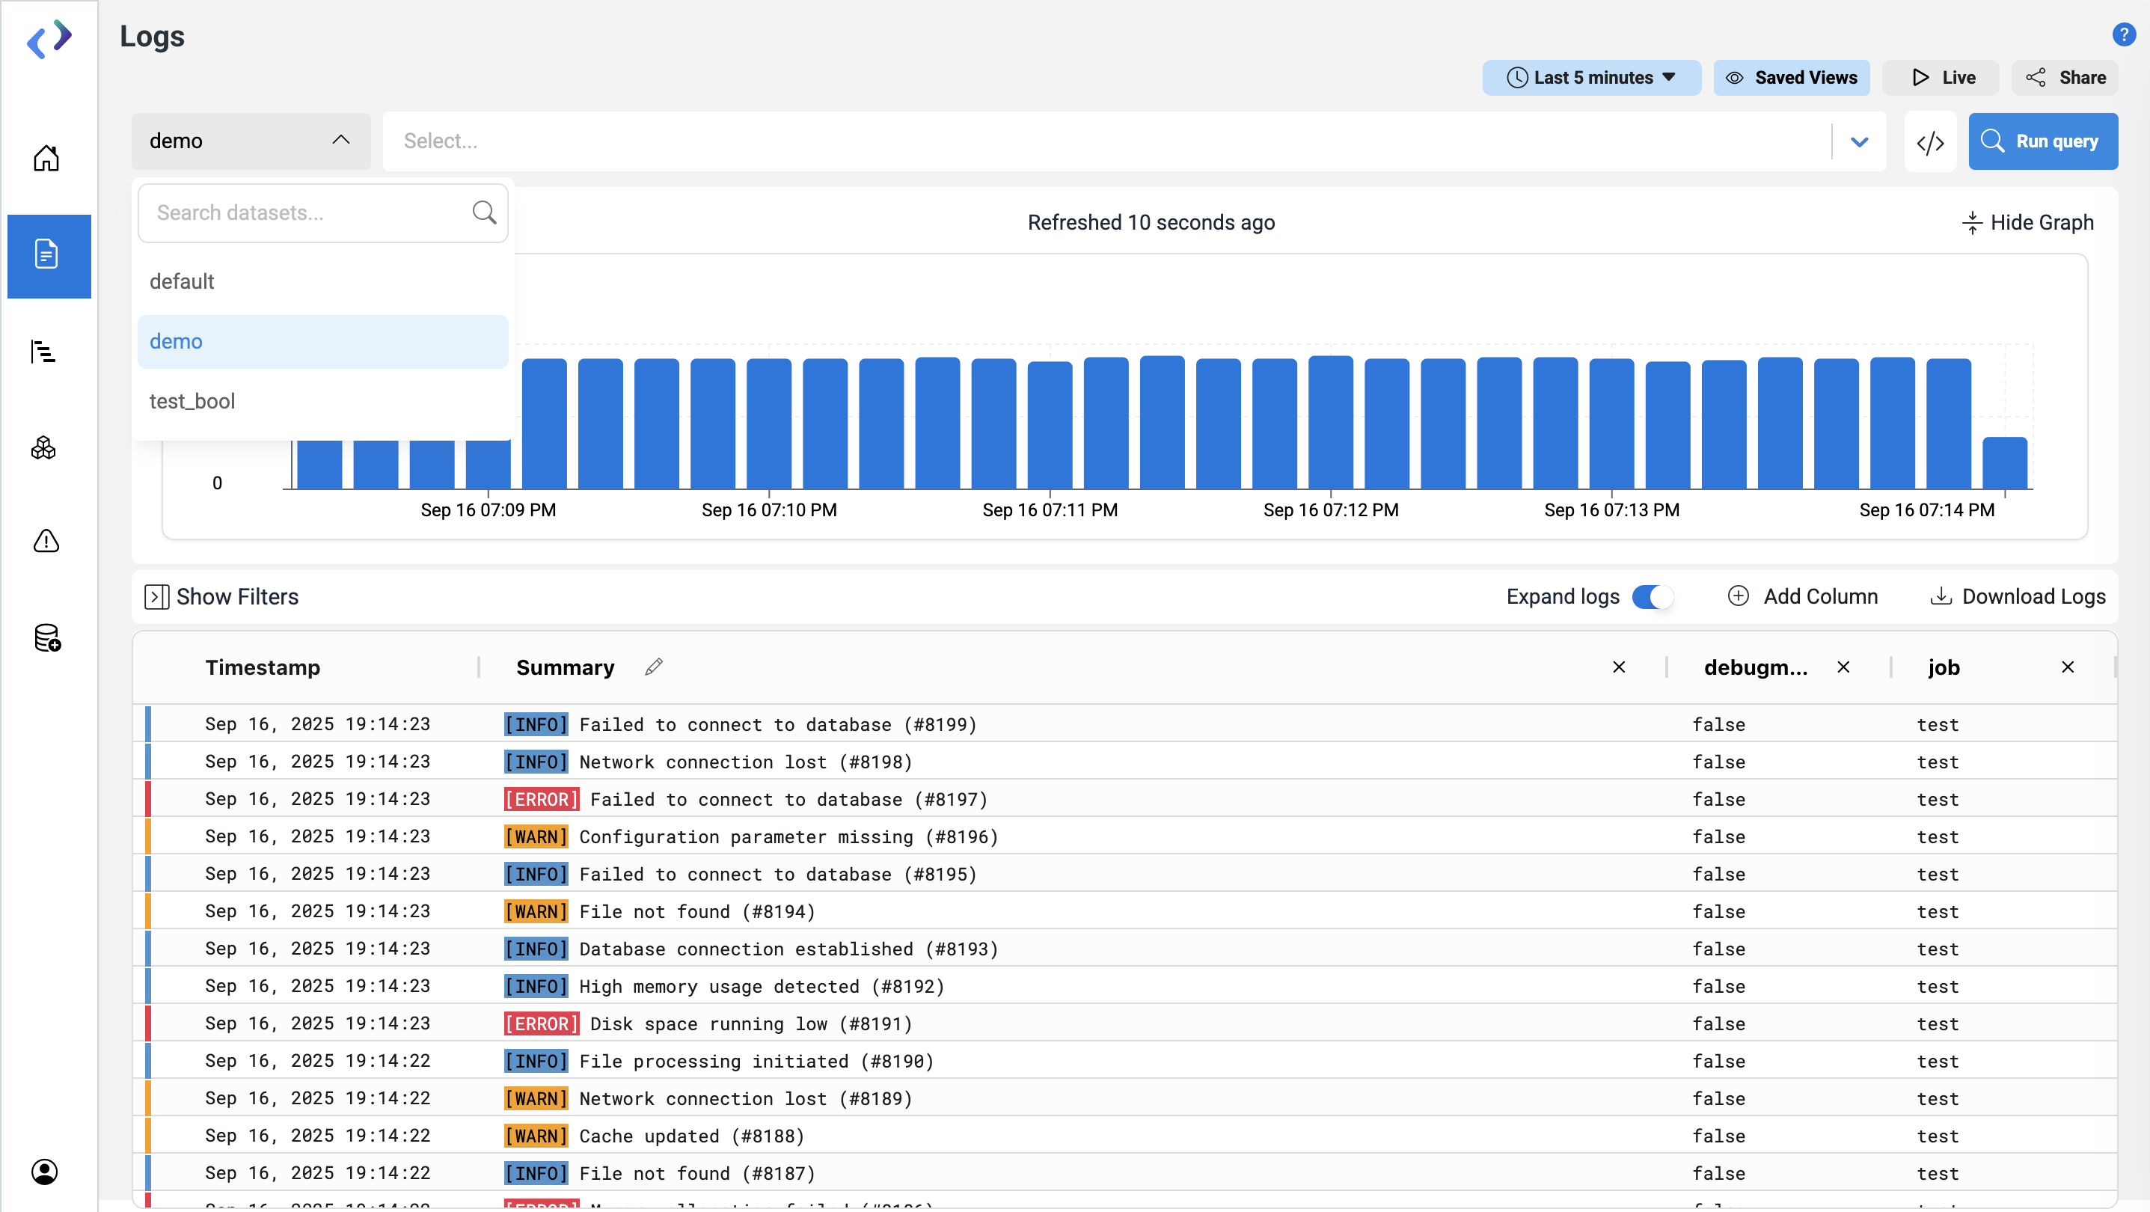Click the Download Logs button
Viewport: 2150px width, 1212px height.
(2018, 597)
